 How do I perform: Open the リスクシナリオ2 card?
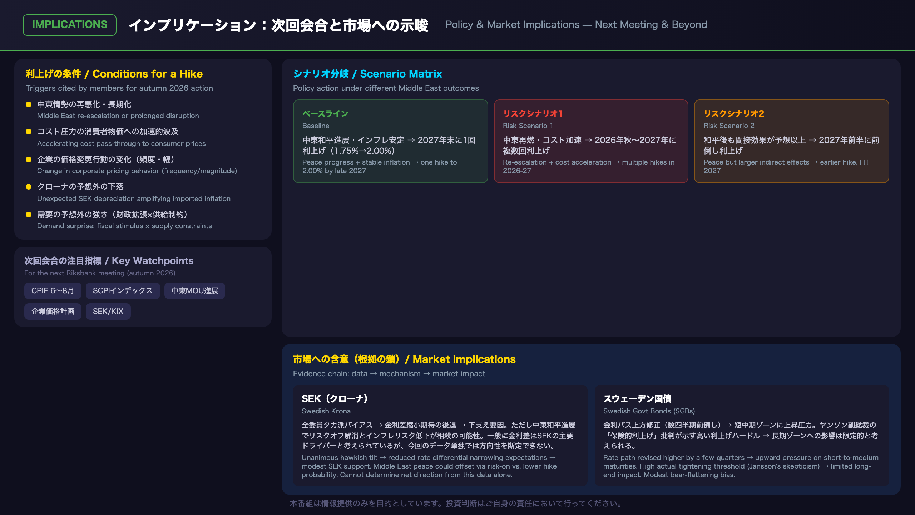(791, 141)
